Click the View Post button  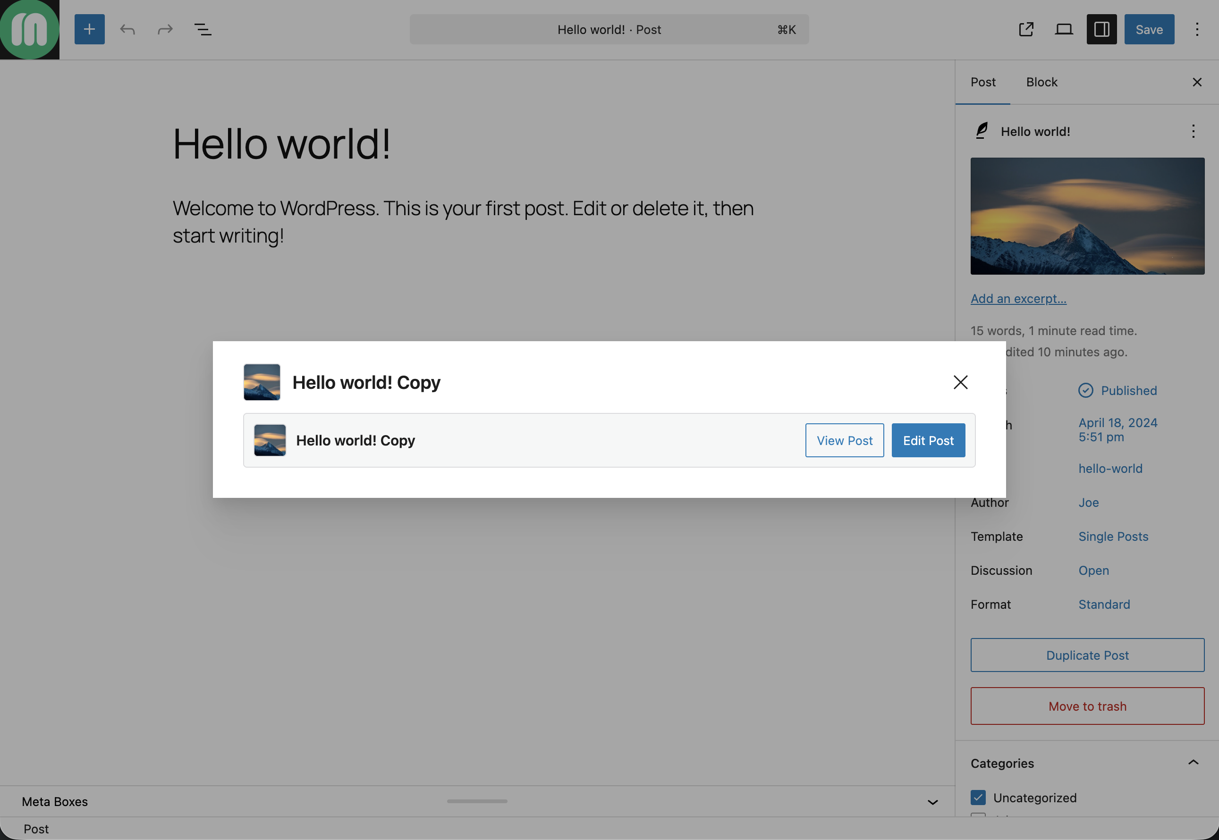pyautogui.click(x=845, y=440)
